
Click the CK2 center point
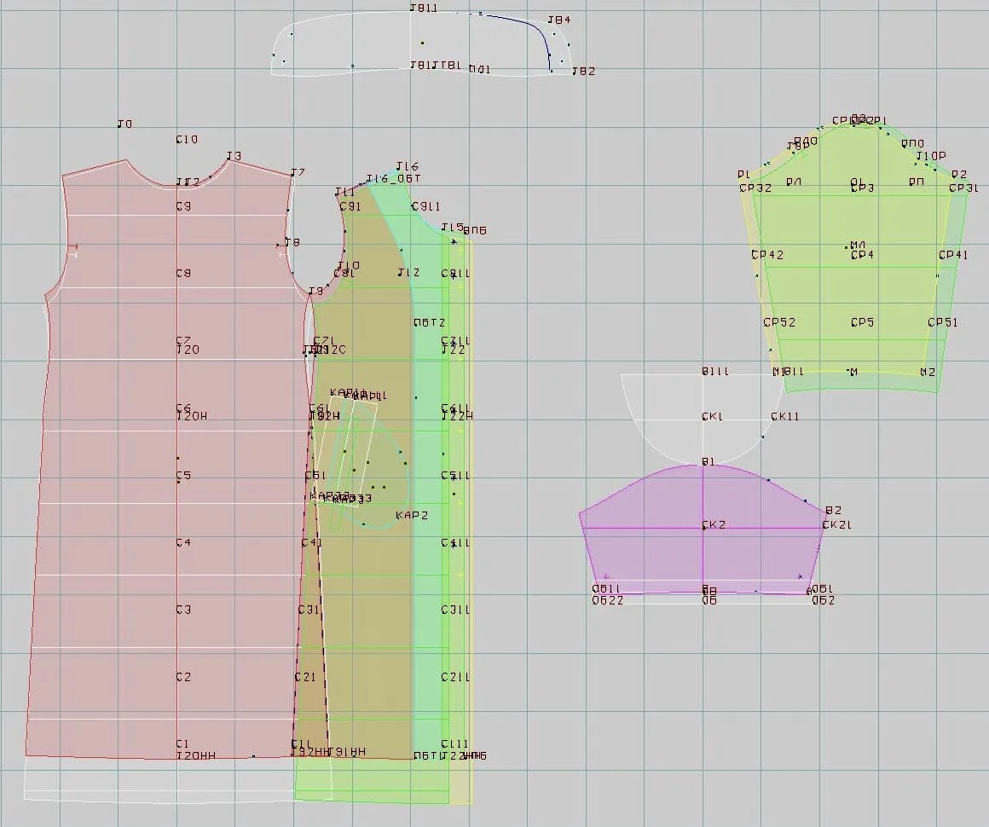click(714, 525)
